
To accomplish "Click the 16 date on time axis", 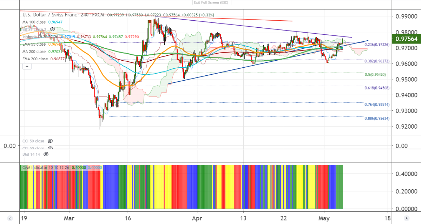I will tap(128, 218).
